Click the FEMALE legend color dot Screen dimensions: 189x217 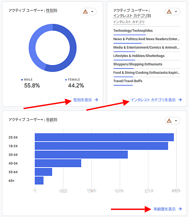coord(66,80)
